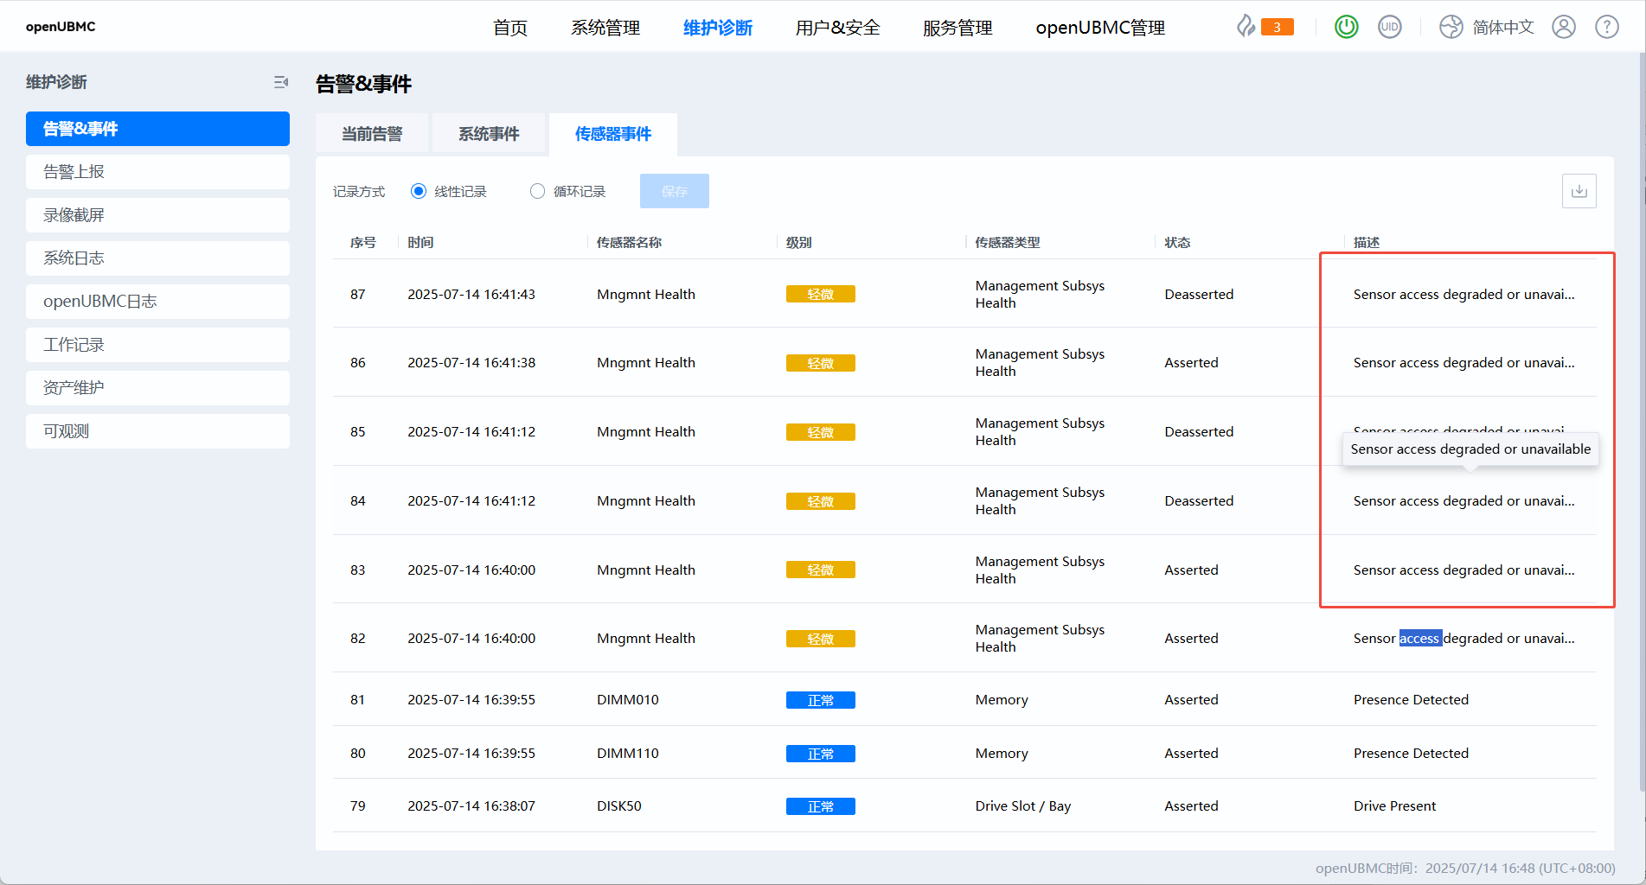This screenshot has width=1646, height=885.
Task: Click Deasserted status in row 85
Action: 1199,432
